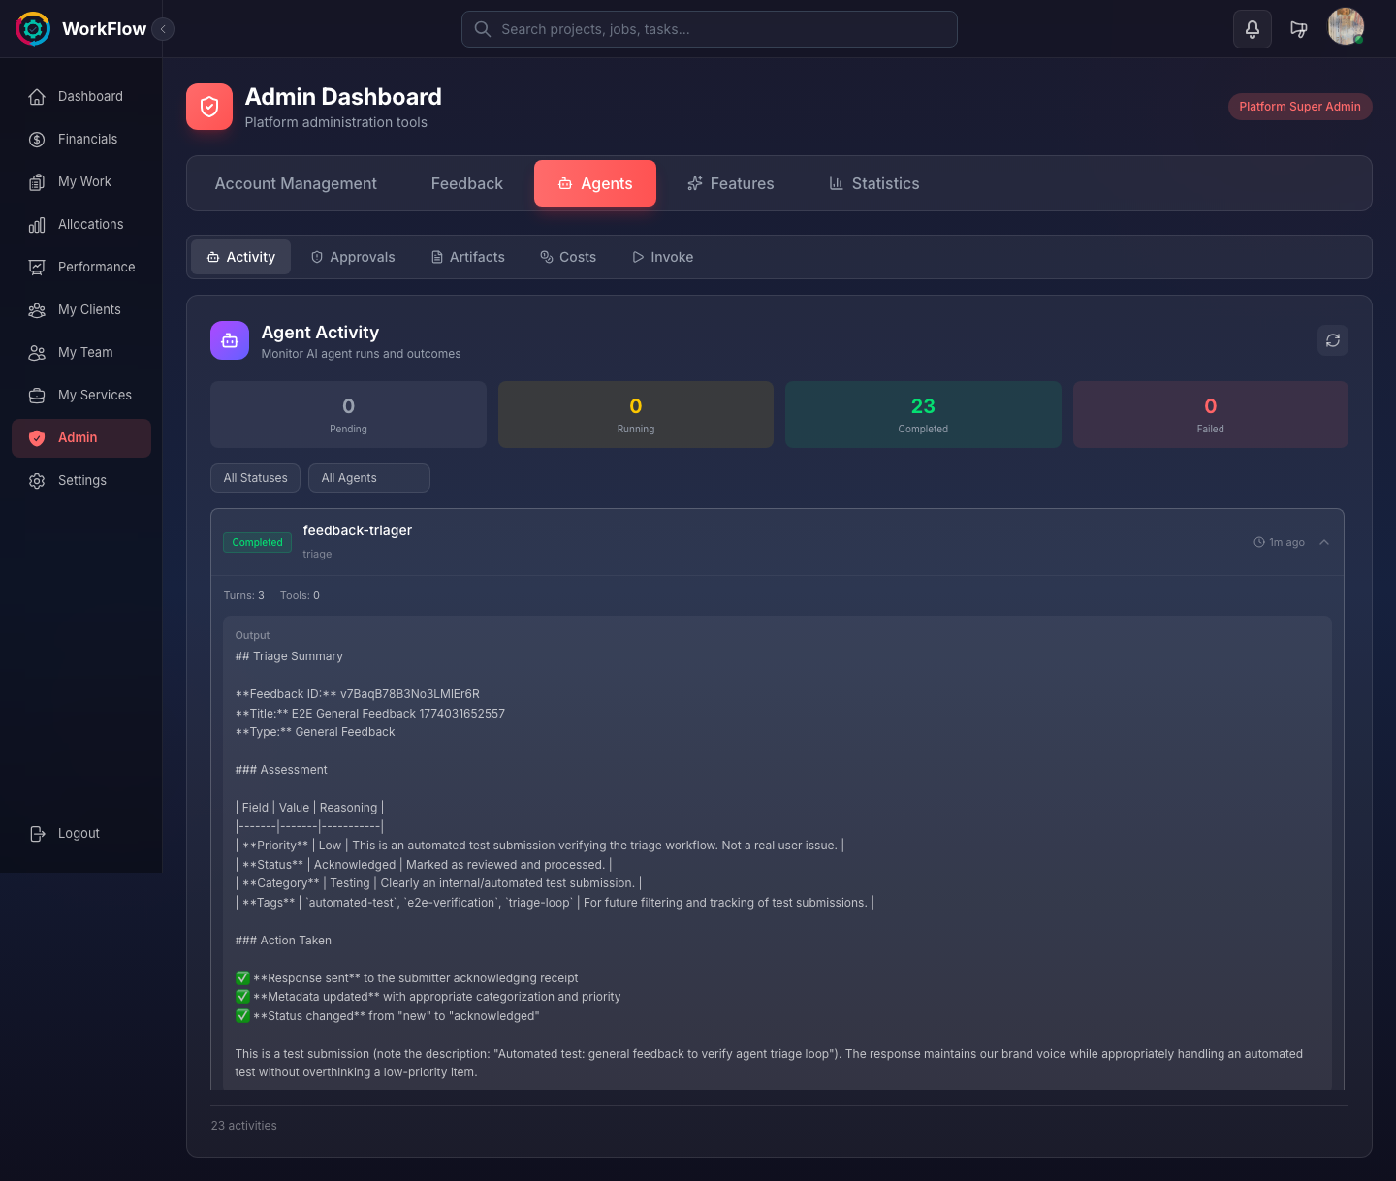
Task: Click the Performance sidebar icon
Action: click(x=37, y=267)
